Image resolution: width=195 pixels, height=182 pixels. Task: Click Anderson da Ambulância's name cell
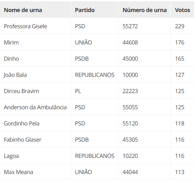coord(35,107)
